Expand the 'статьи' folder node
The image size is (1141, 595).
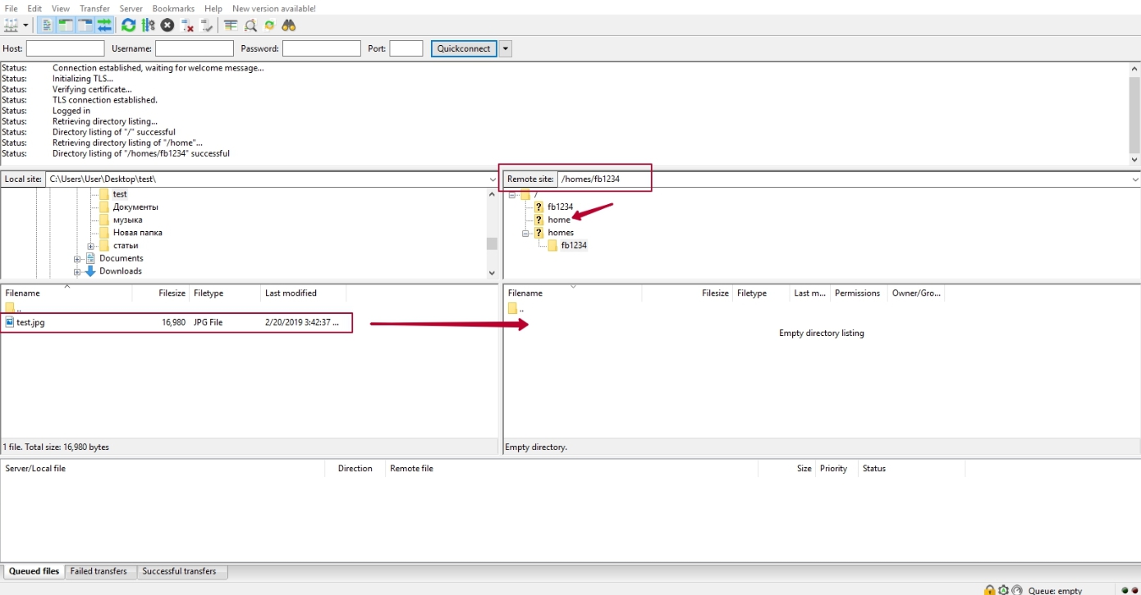91,246
